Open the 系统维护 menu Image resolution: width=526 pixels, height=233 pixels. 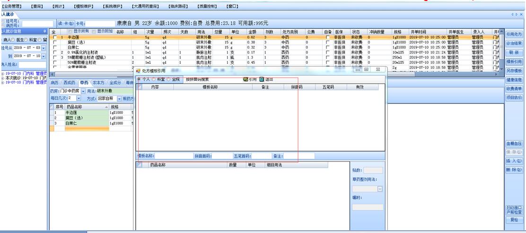pyautogui.click(x=113, y=6)
